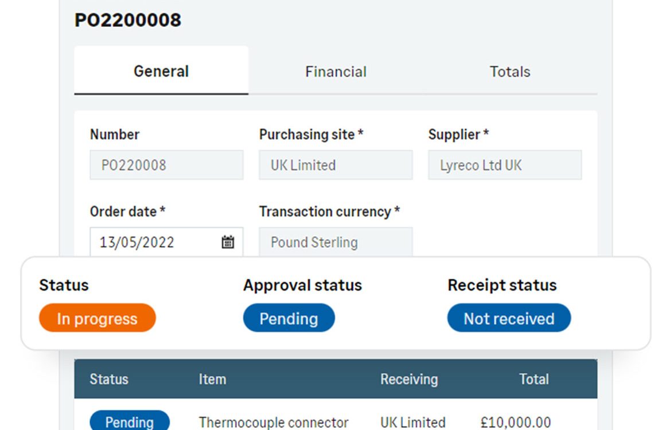Click the Not received receipt status badge

[x=509, y=318]
